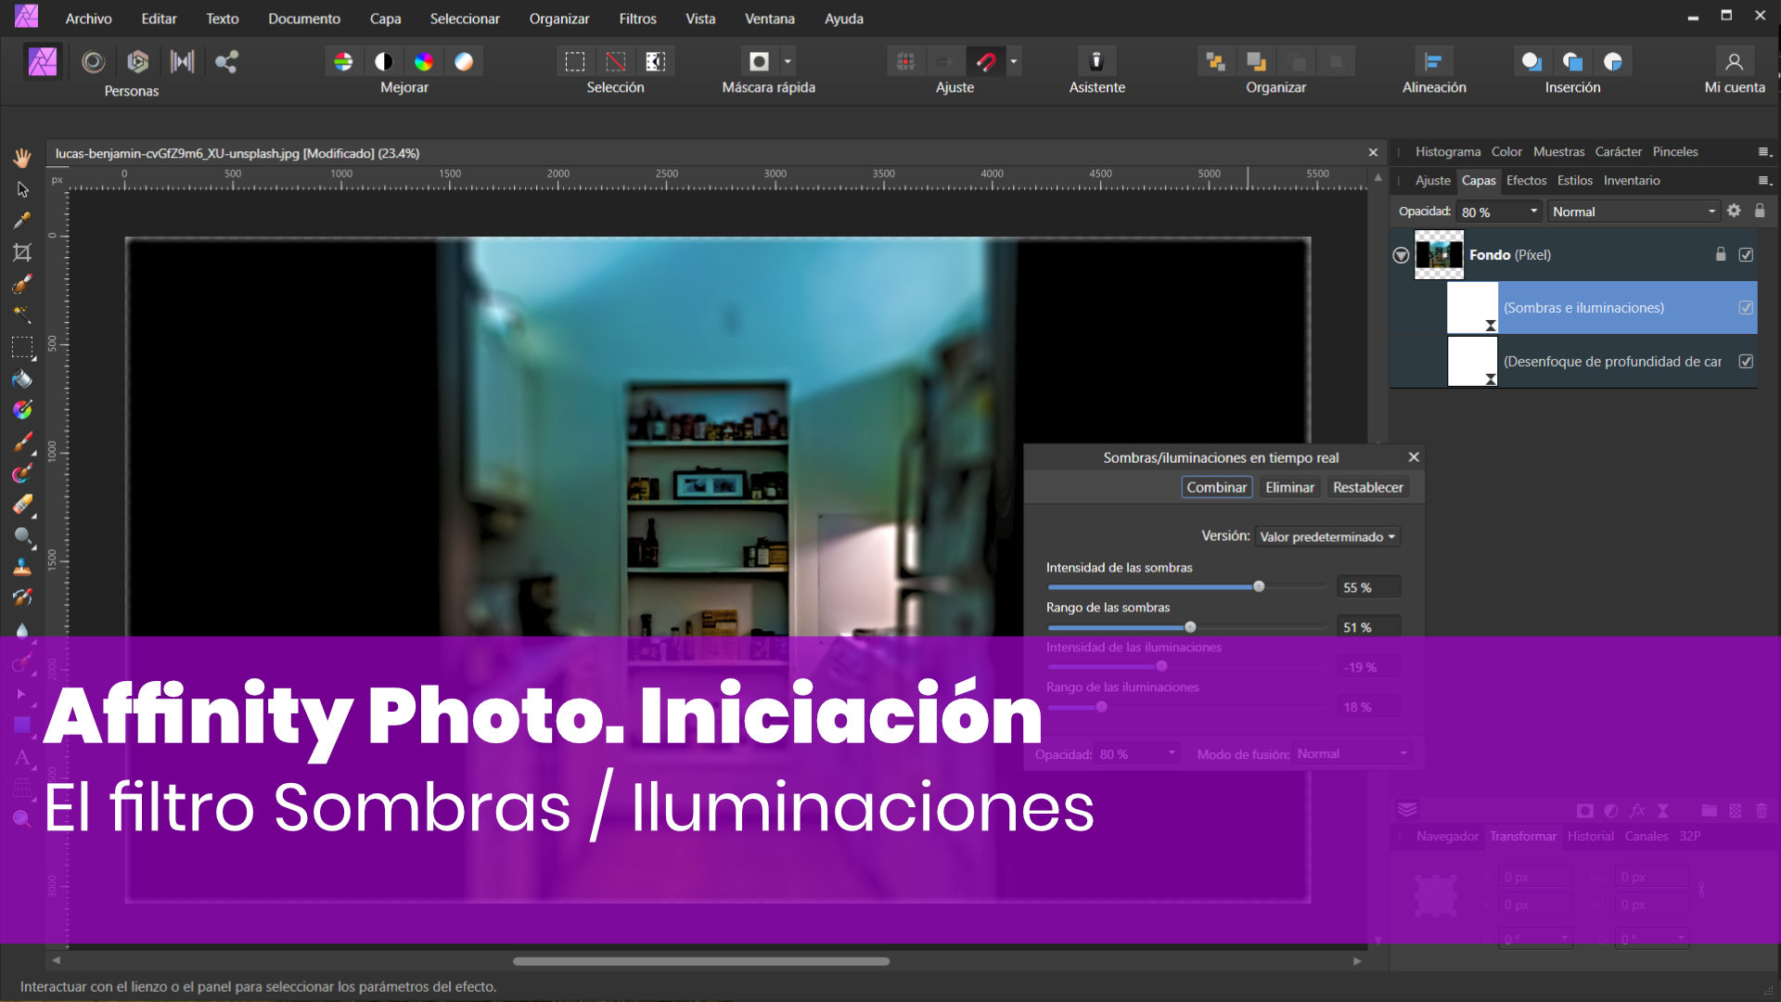
Task: Toggle visibility of Sombras e iluminaciones filter
Action: (1746, 307)
